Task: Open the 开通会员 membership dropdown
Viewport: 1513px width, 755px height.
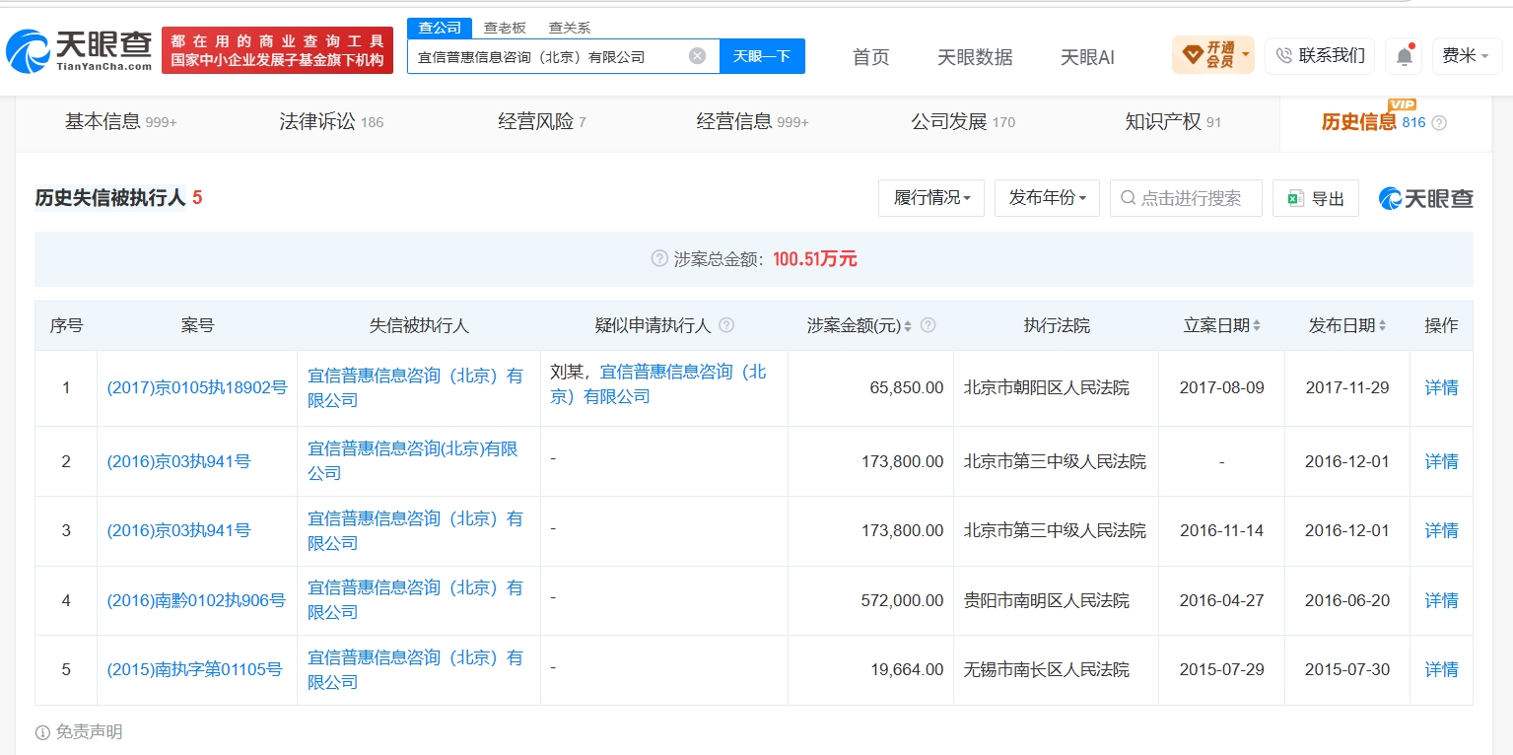Action: pos(1213,55)
